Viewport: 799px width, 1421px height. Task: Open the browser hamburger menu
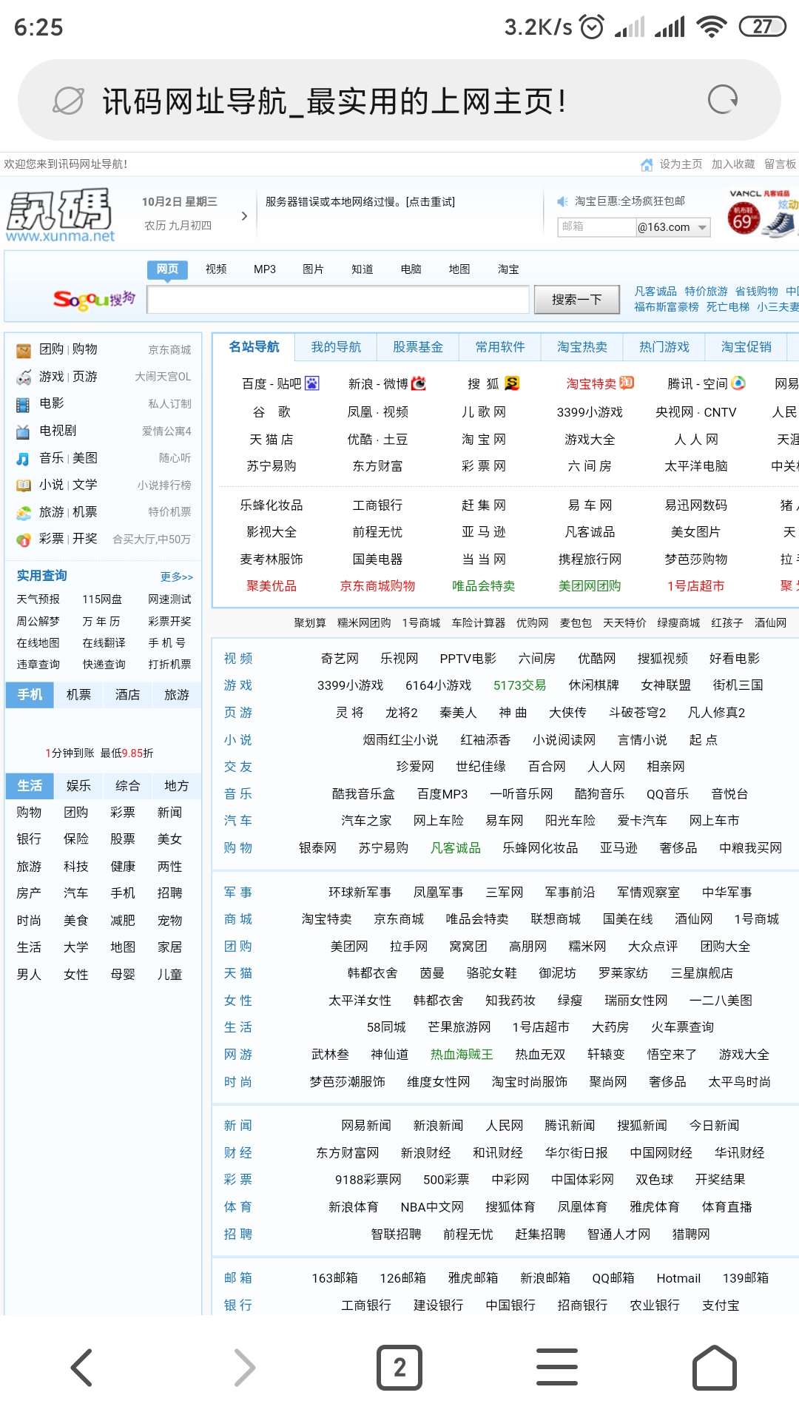click(556, 1367)
